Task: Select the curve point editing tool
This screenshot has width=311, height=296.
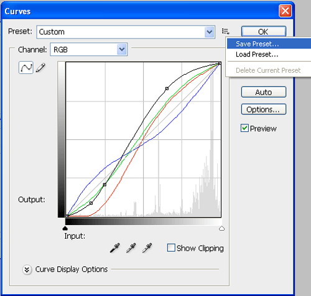Action: [26, 67]
